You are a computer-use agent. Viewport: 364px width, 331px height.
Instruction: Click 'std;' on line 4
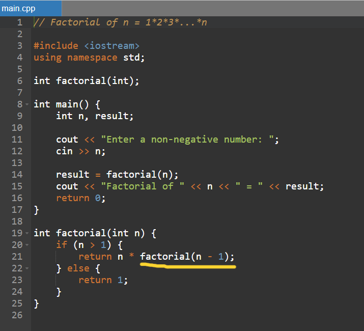tap(134, 58)
